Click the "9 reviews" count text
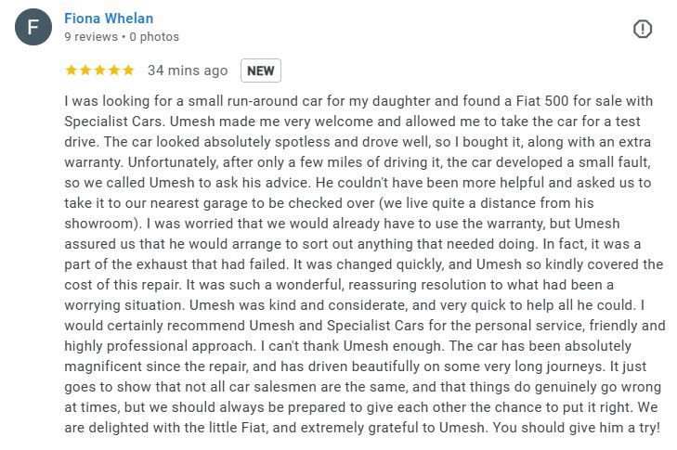 click(x=91, y=37)
